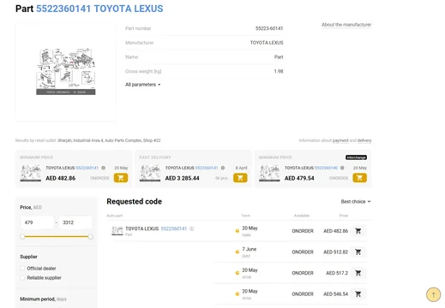Open the large part diagram image
The image size is (445, 308).
point(66,72)
